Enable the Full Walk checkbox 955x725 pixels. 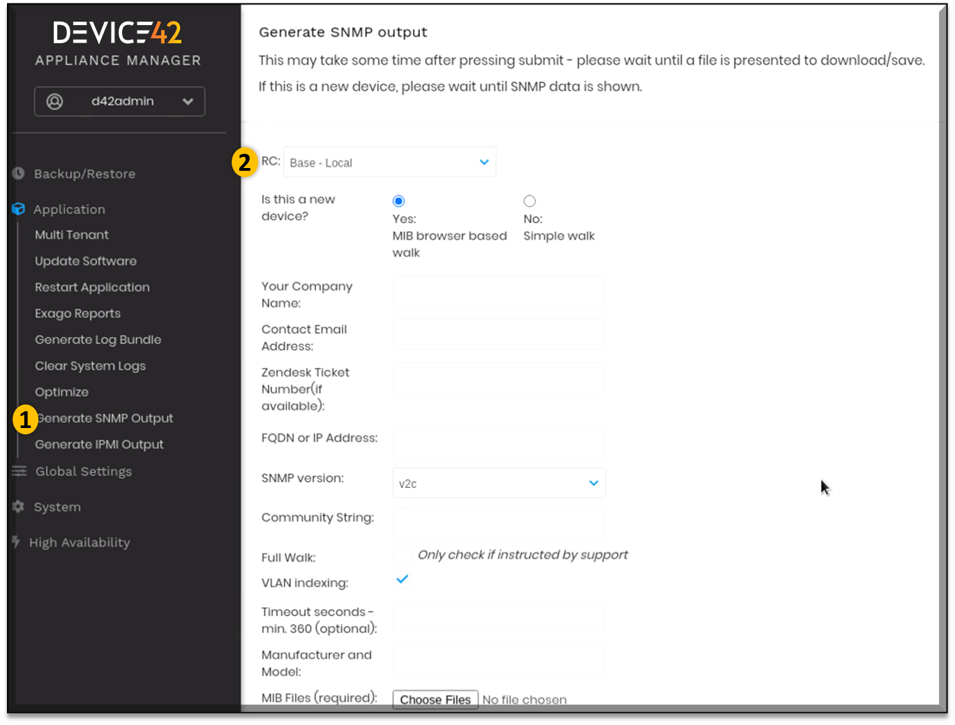pyautogui.click(x=401, y=554)
